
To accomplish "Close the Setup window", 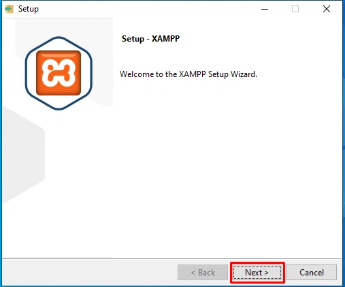I will pos(327,9).
